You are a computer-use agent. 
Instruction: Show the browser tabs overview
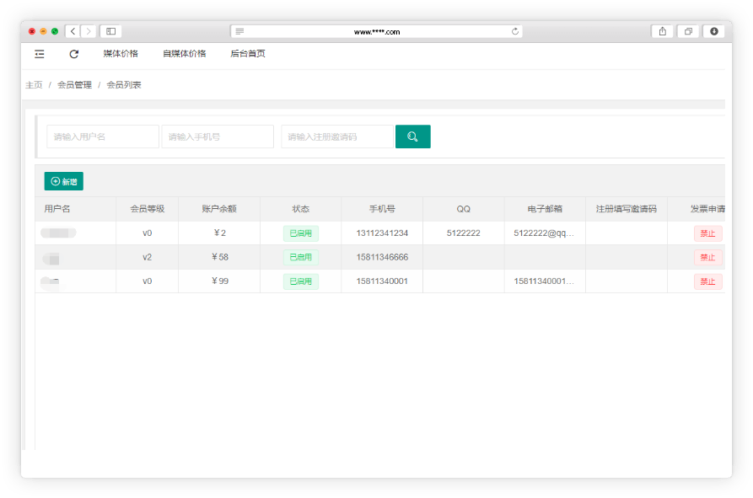[688, 31]
